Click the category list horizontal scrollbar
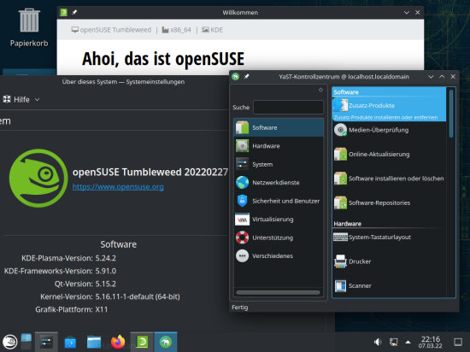Screen dimensions: 470x352 click(x=278, y=293)
